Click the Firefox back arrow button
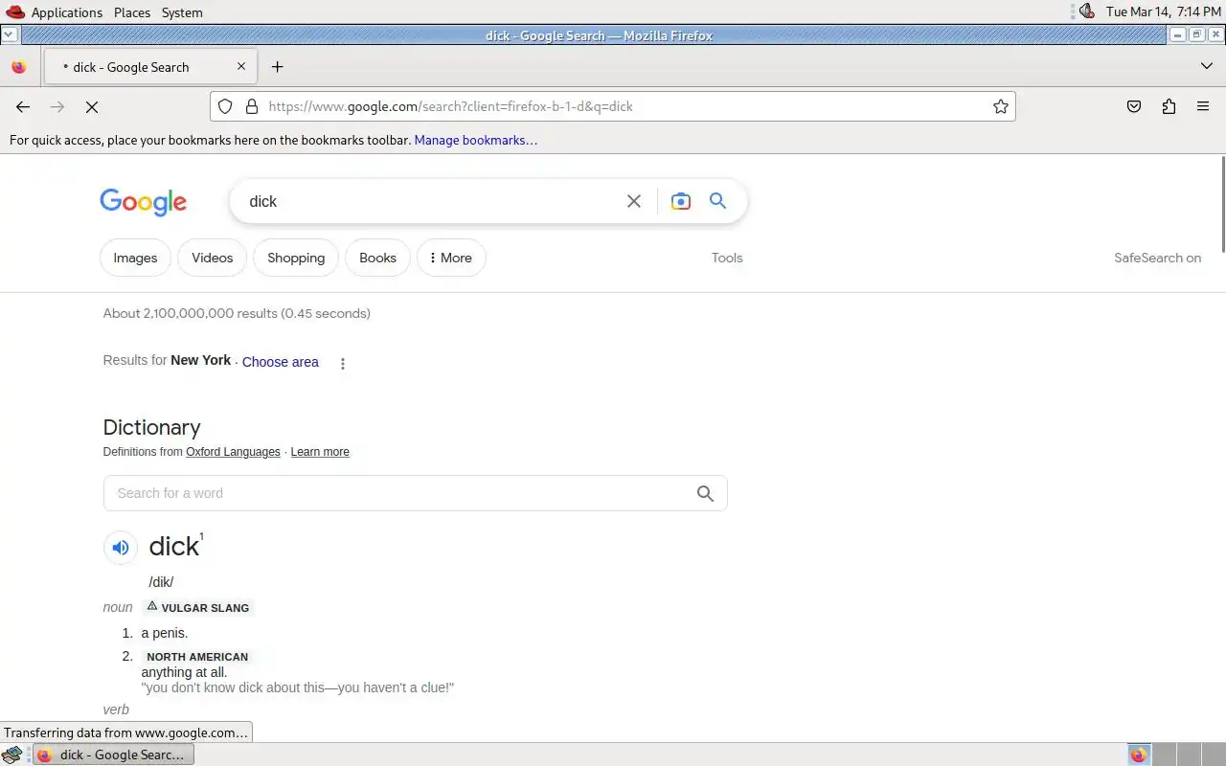 pos(23,106)
